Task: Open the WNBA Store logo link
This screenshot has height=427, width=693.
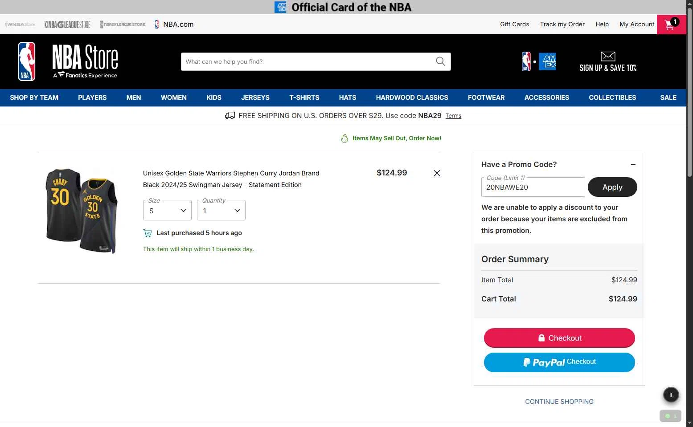Action: pyautogui.click(x=20, y=24)
